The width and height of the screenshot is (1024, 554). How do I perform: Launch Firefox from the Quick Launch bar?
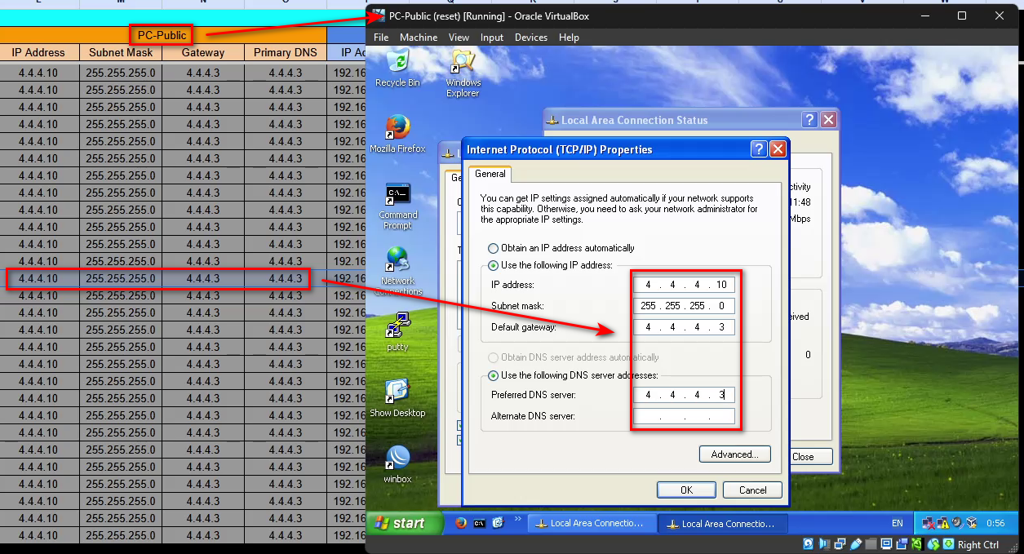click(461, 523)
